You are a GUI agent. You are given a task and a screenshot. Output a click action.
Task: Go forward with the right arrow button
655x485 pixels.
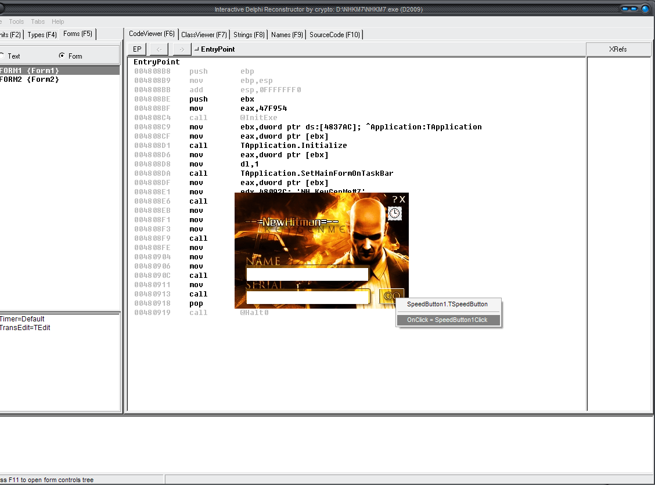[x=182, y=49]
